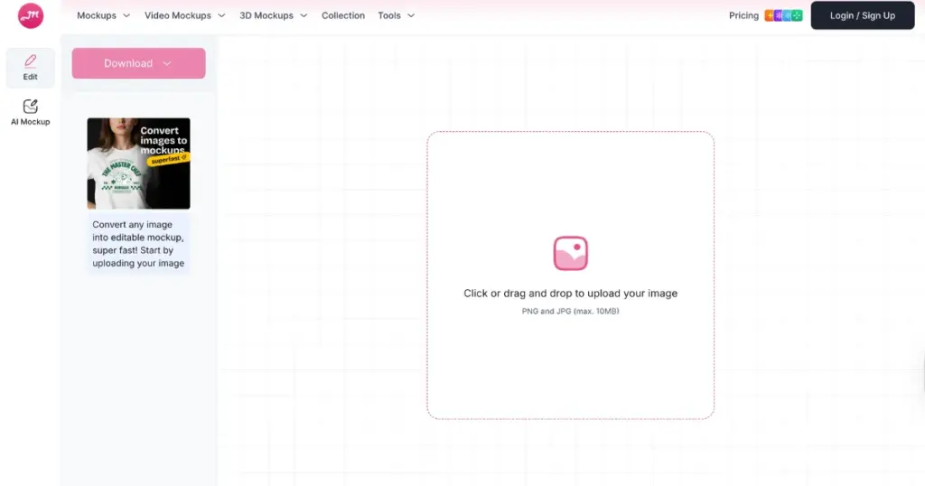Open the Pricing page

pos(743,15)
